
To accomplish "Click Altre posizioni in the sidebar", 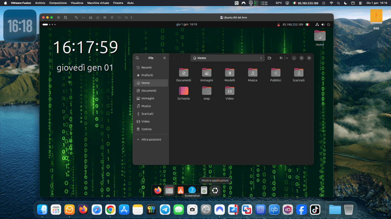I will coord(151,140).
